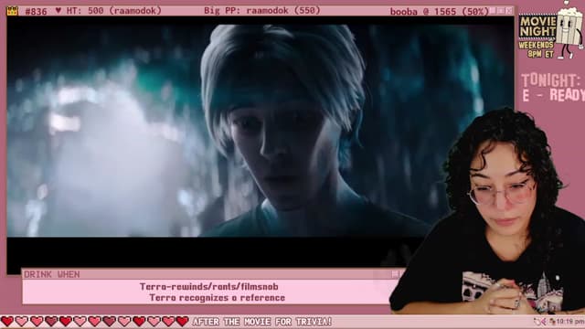585x329 pixels.
Task: Click the 'booba @ 1565 (50%)' label
Action: (x=439, y=12)
